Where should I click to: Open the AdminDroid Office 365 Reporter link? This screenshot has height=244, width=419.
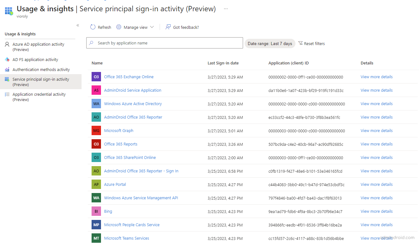133,117
